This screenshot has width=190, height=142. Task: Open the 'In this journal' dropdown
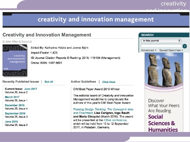point(161,41)
